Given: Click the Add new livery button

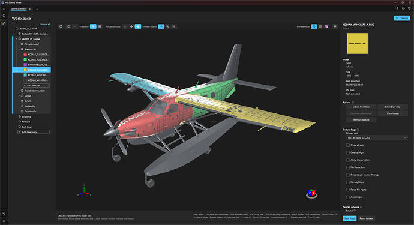Looking at the screenshot, I should point(34,132).
